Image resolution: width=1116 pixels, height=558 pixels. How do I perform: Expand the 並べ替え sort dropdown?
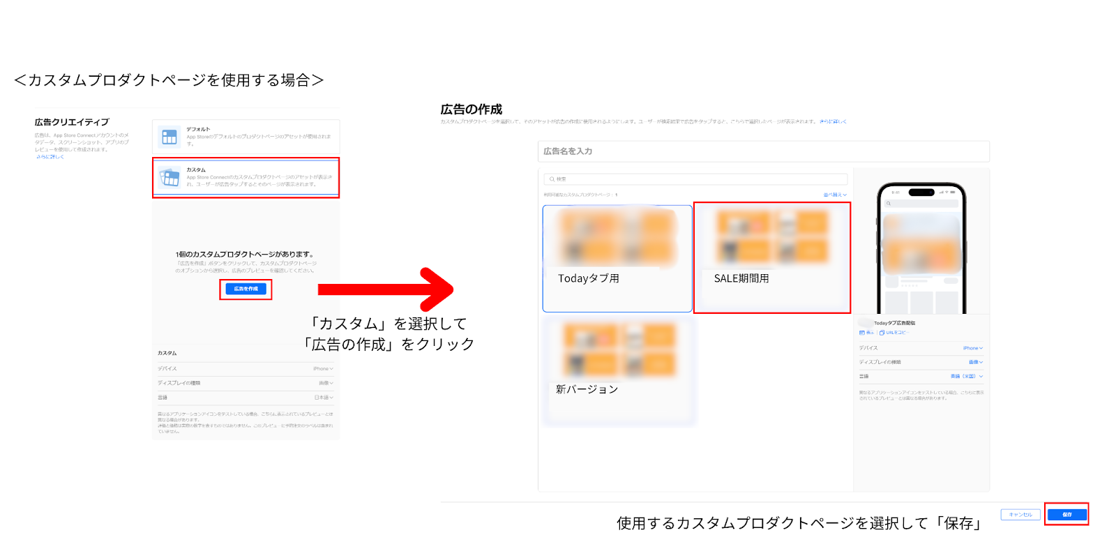[834, 195]
